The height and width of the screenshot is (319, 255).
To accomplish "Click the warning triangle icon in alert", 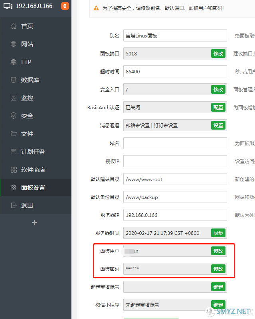I will 96,8.
